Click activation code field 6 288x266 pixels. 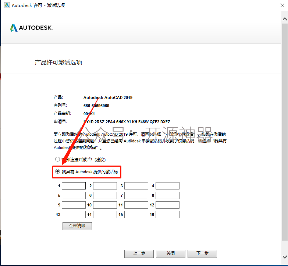105,195
